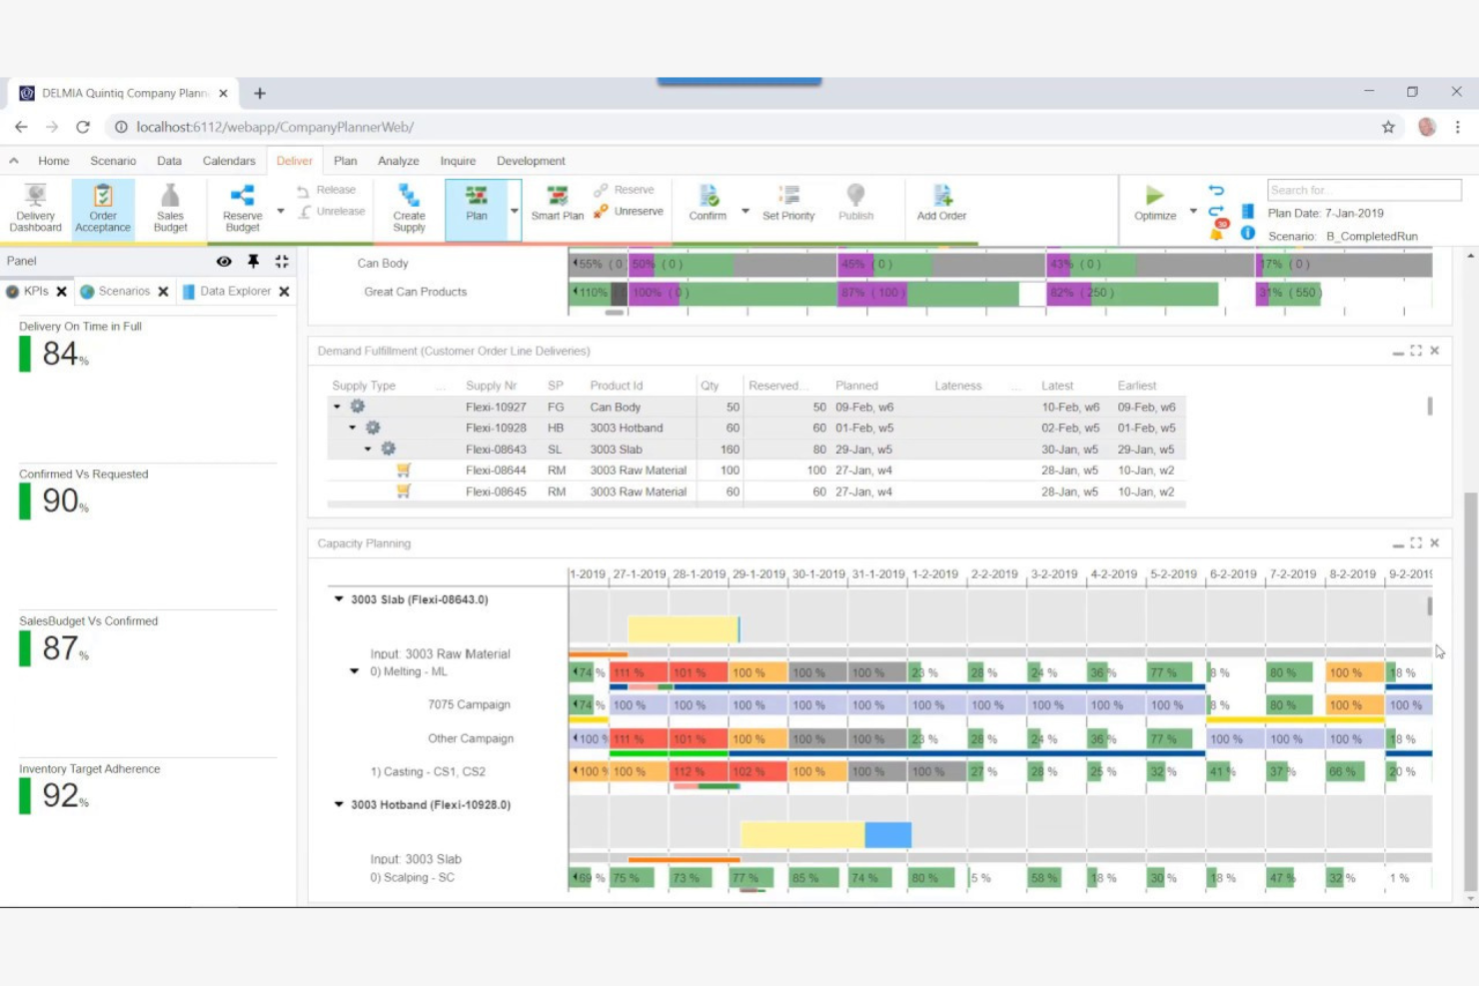1479x986 pixels.
Task: Open the Sales Budget view
Action: pos(170,207)
